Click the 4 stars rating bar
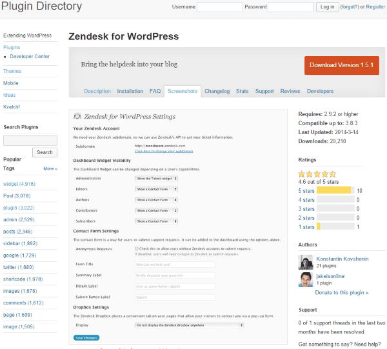387x349 pixels. click(335, 199)
